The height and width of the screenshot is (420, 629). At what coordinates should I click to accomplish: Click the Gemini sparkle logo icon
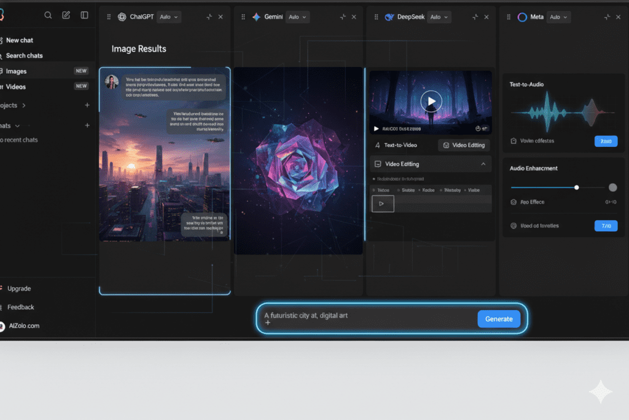point(256,17)
